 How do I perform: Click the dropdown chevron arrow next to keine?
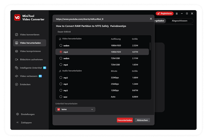pyautogui.click(x=92, y=109)
